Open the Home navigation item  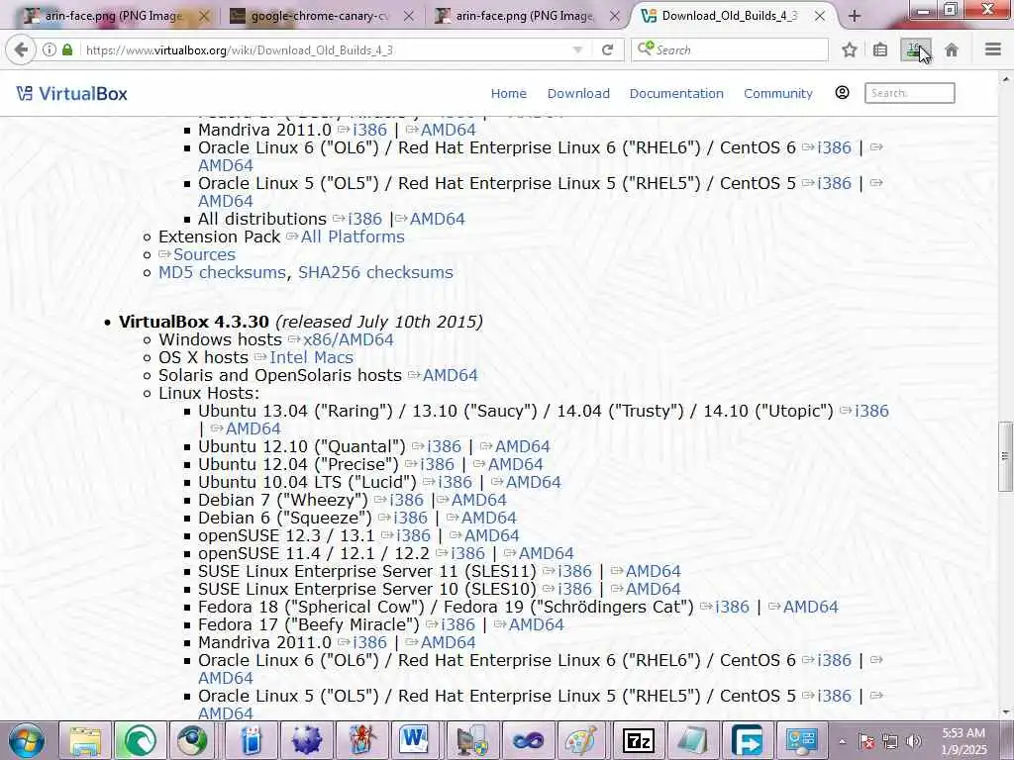pyautogui.click(x=508, y=94)
